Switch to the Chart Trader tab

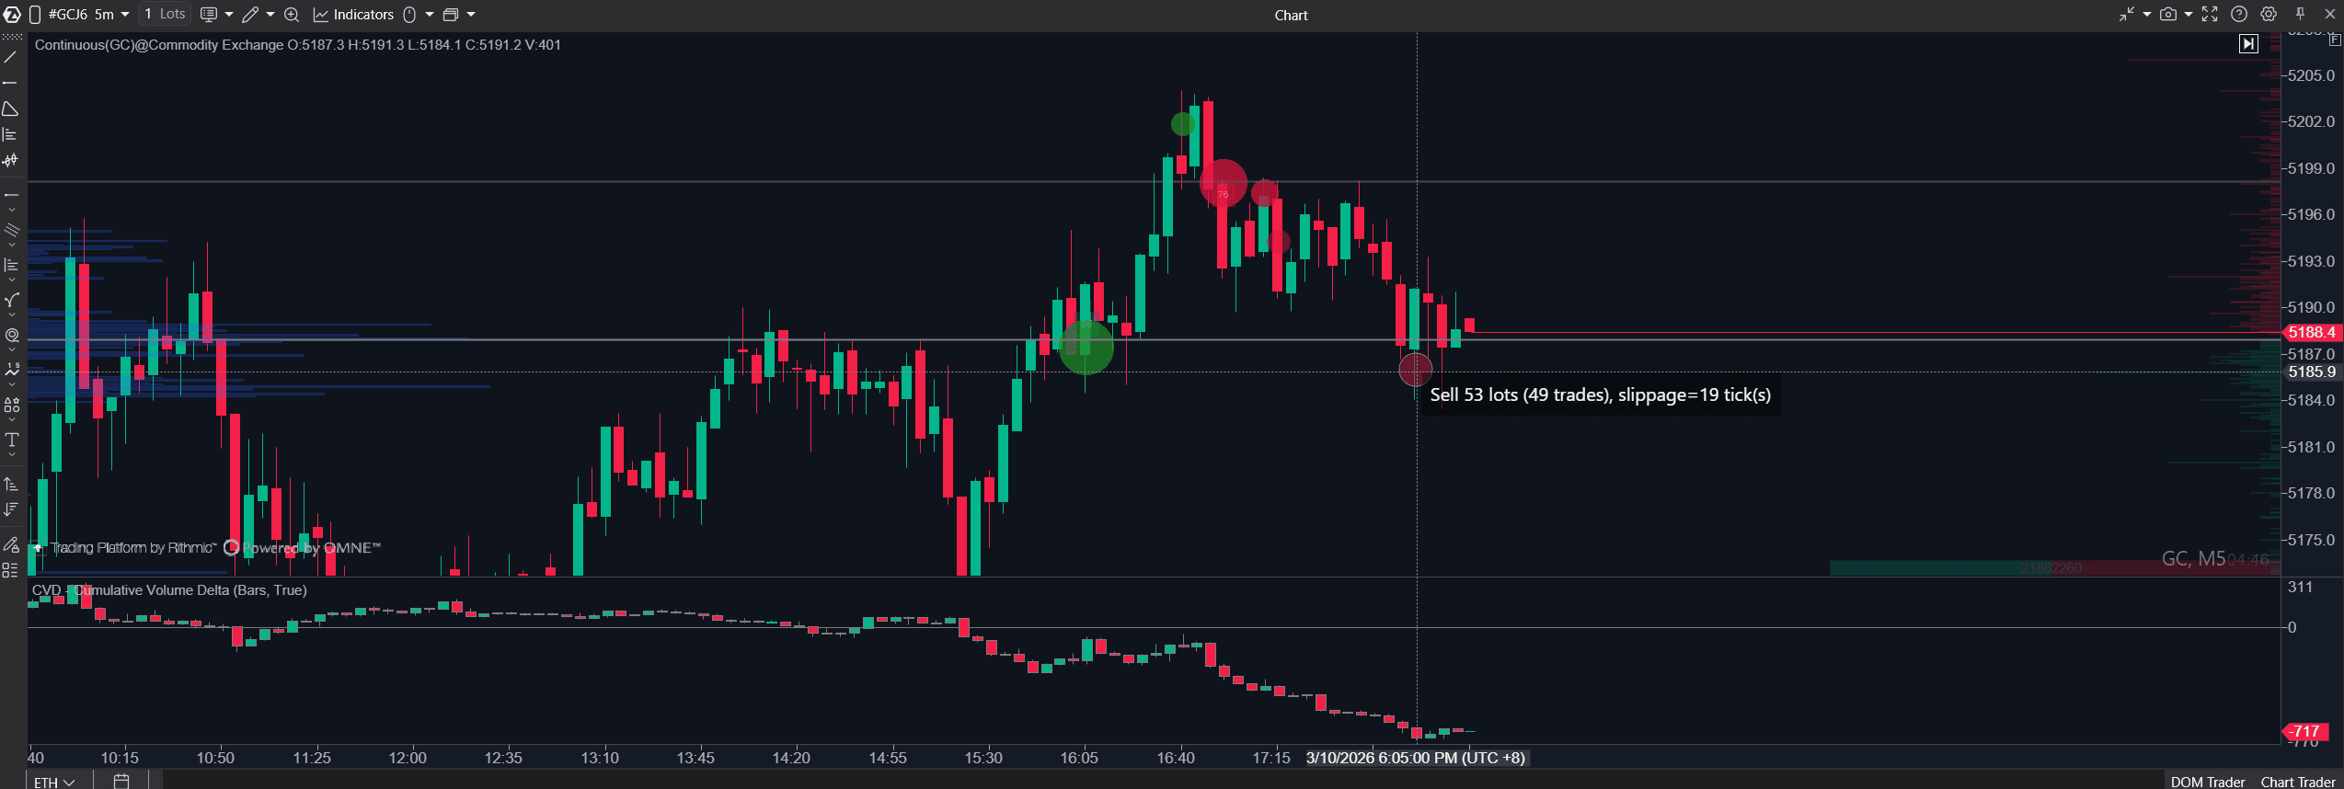[2297, 782]
